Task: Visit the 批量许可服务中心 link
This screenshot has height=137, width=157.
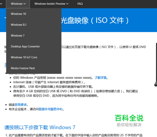Action: click(51, 109)
